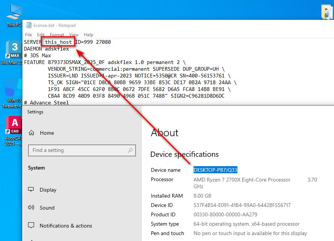Click search magnifier in Find a setting
Screen dimensions: 334x241
(130, 150)
